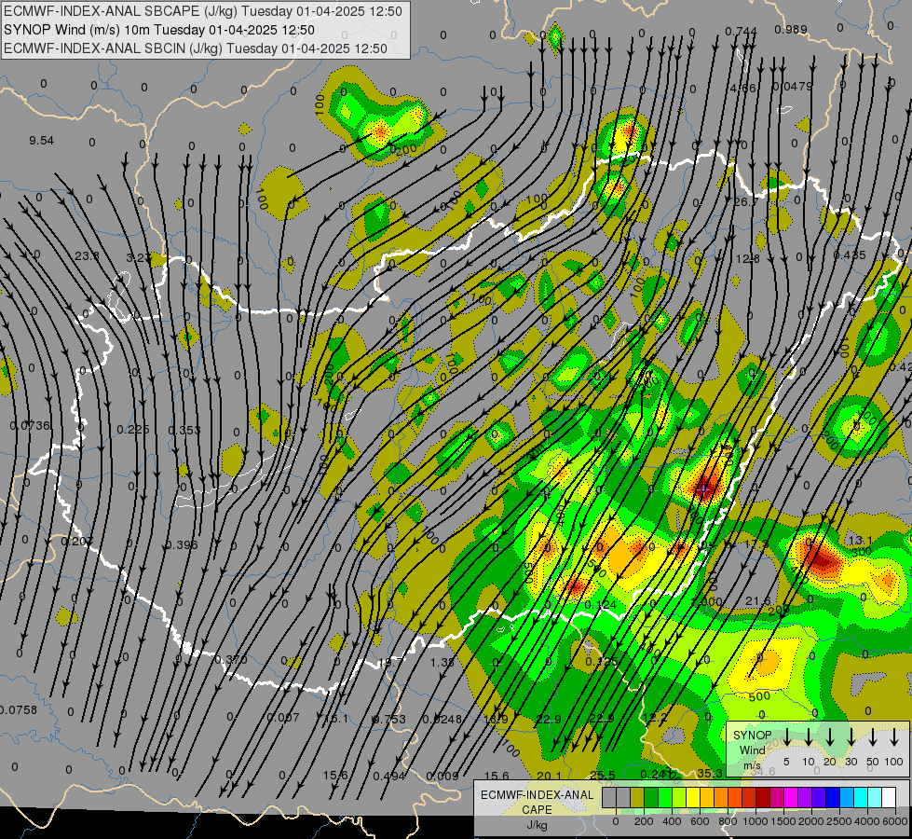
Task: Click the 6000 tick label on CAPE scale
Action: (x=894, y=821)
